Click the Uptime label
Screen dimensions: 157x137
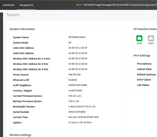(x=17, y=122)
